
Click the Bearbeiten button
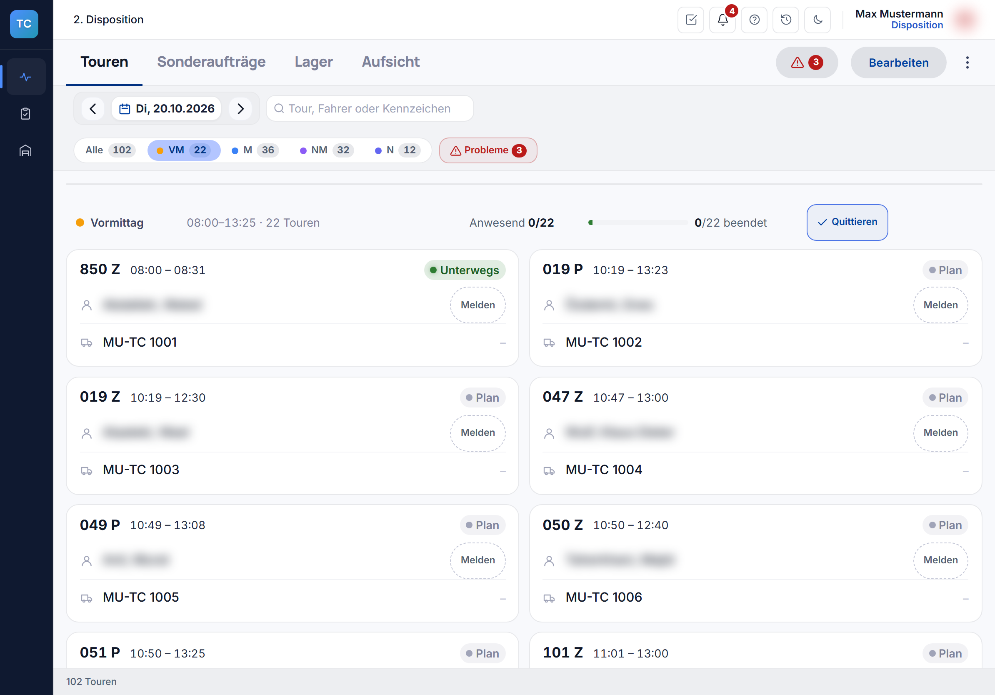point(899,62)
